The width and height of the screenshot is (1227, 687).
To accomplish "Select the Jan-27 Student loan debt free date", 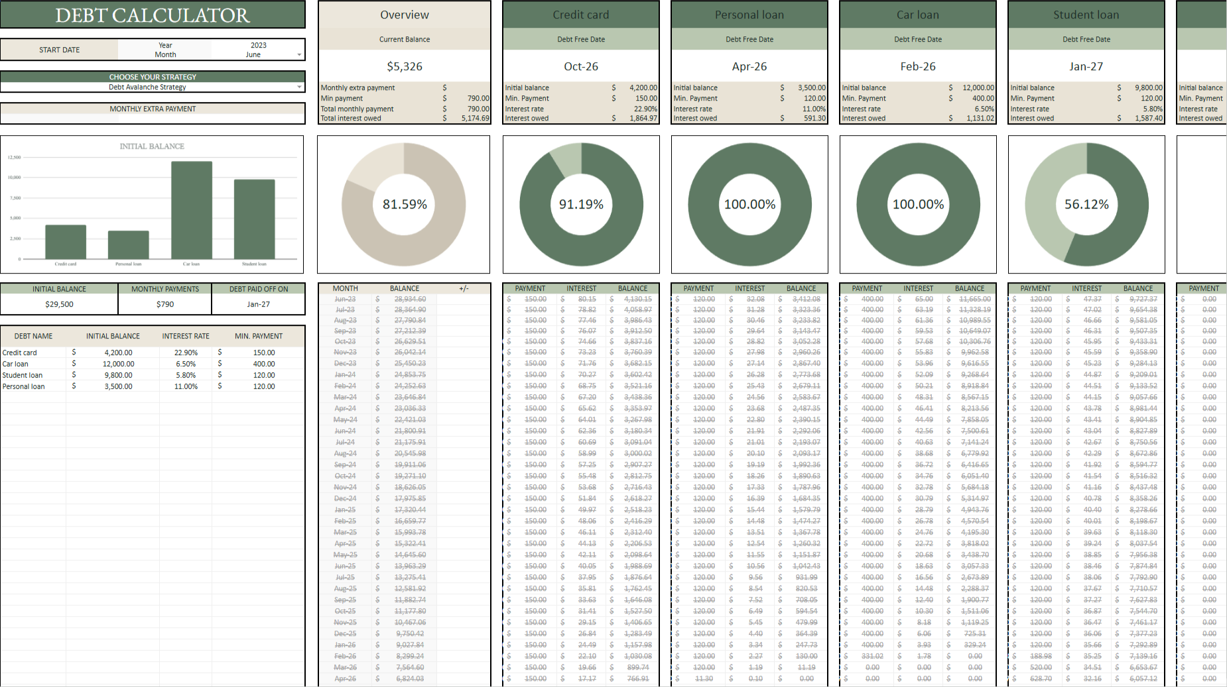I will (1086, 66).
